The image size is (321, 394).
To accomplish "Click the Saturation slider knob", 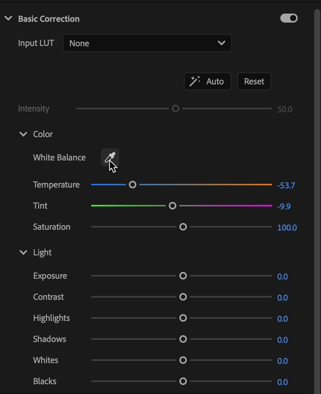I will 183,227.
